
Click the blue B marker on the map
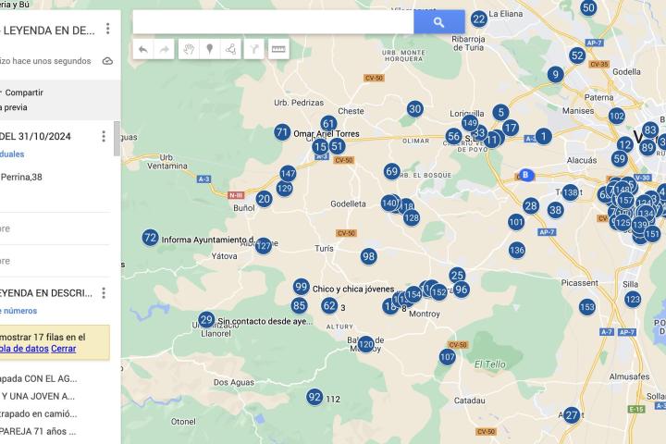tap(525, 175)
